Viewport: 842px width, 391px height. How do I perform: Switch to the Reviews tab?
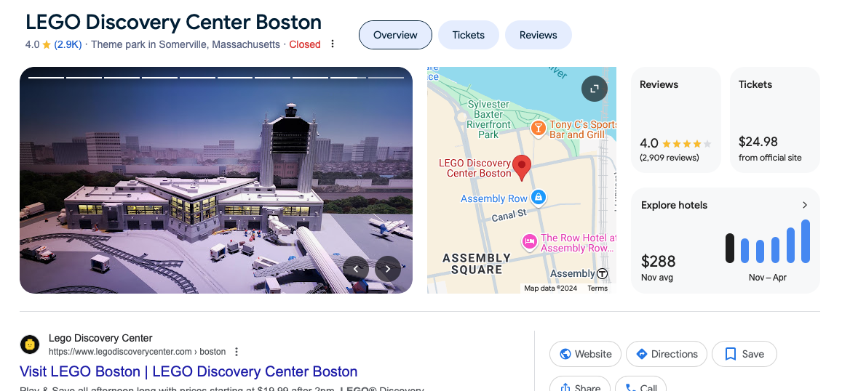pyautogui.click(x=538, y=35)
